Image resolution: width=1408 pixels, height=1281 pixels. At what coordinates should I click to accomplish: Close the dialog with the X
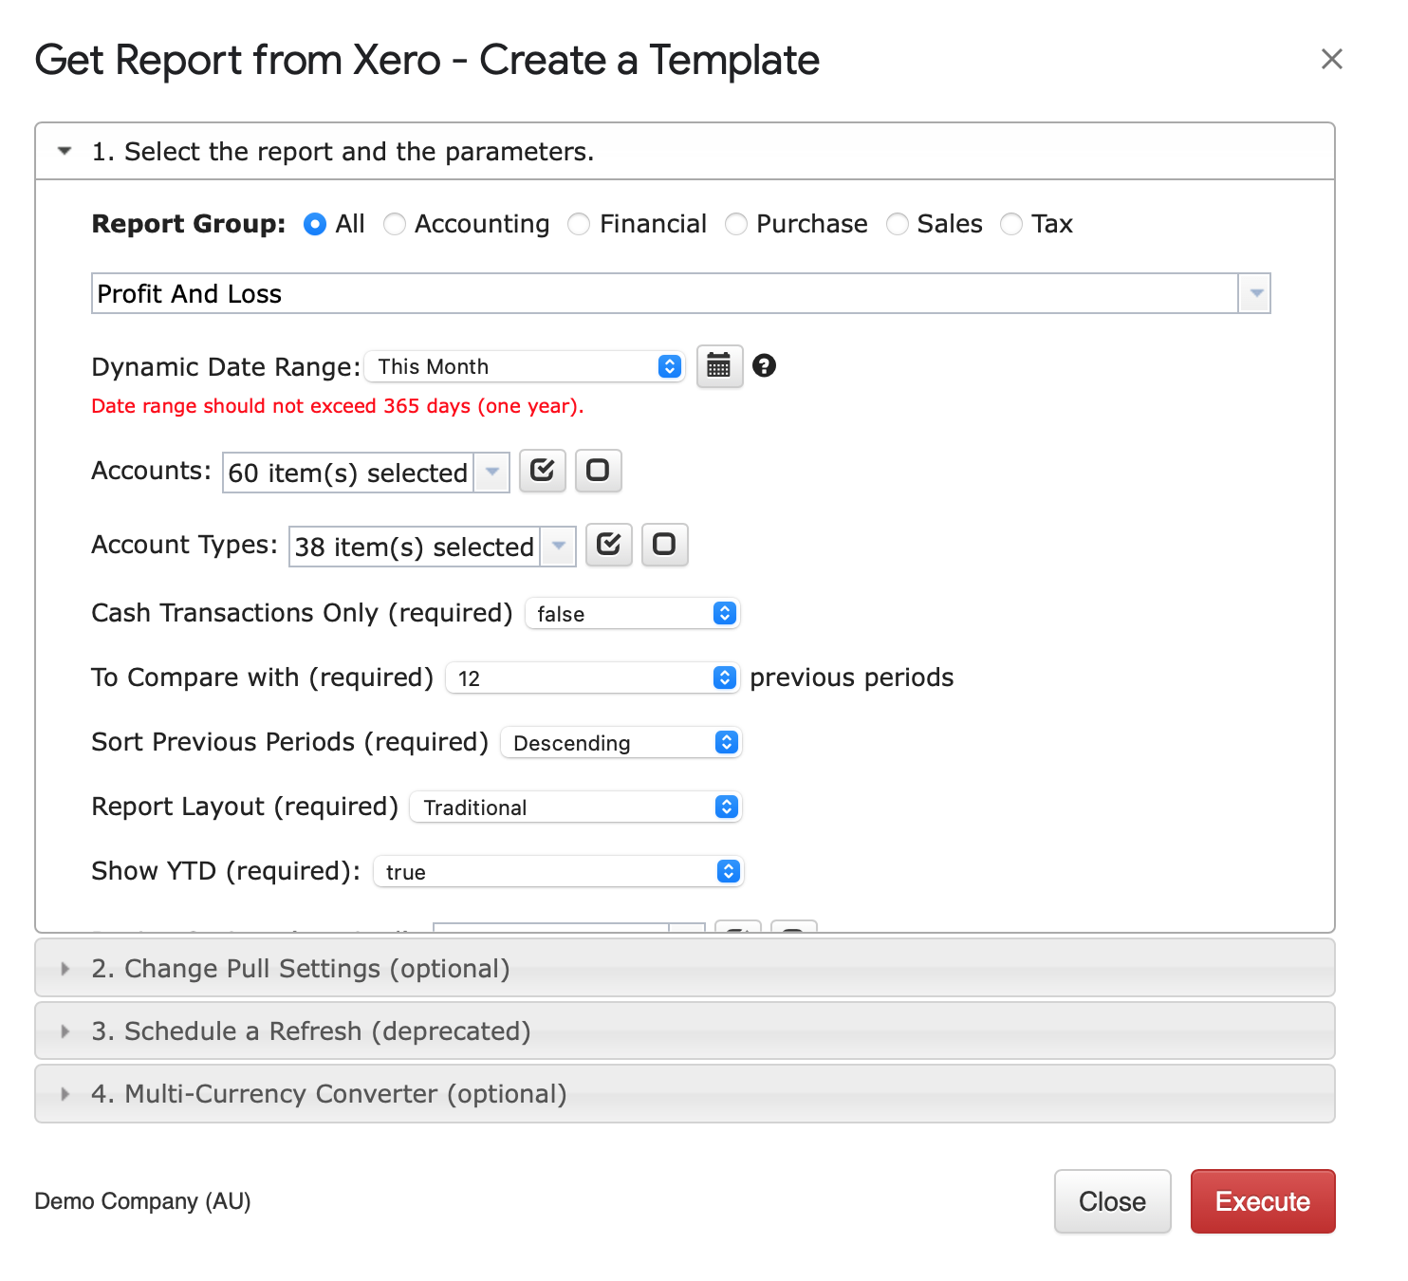[x=1332, y=59]
